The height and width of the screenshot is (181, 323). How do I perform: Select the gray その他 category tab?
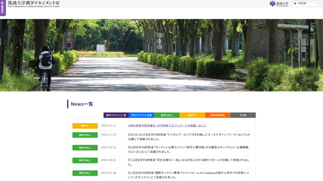[243, 115]
